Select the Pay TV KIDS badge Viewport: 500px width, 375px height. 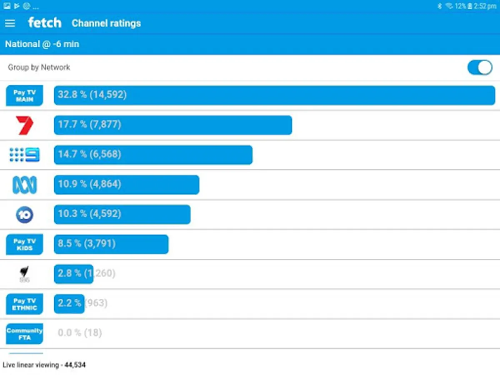[25, 245]
